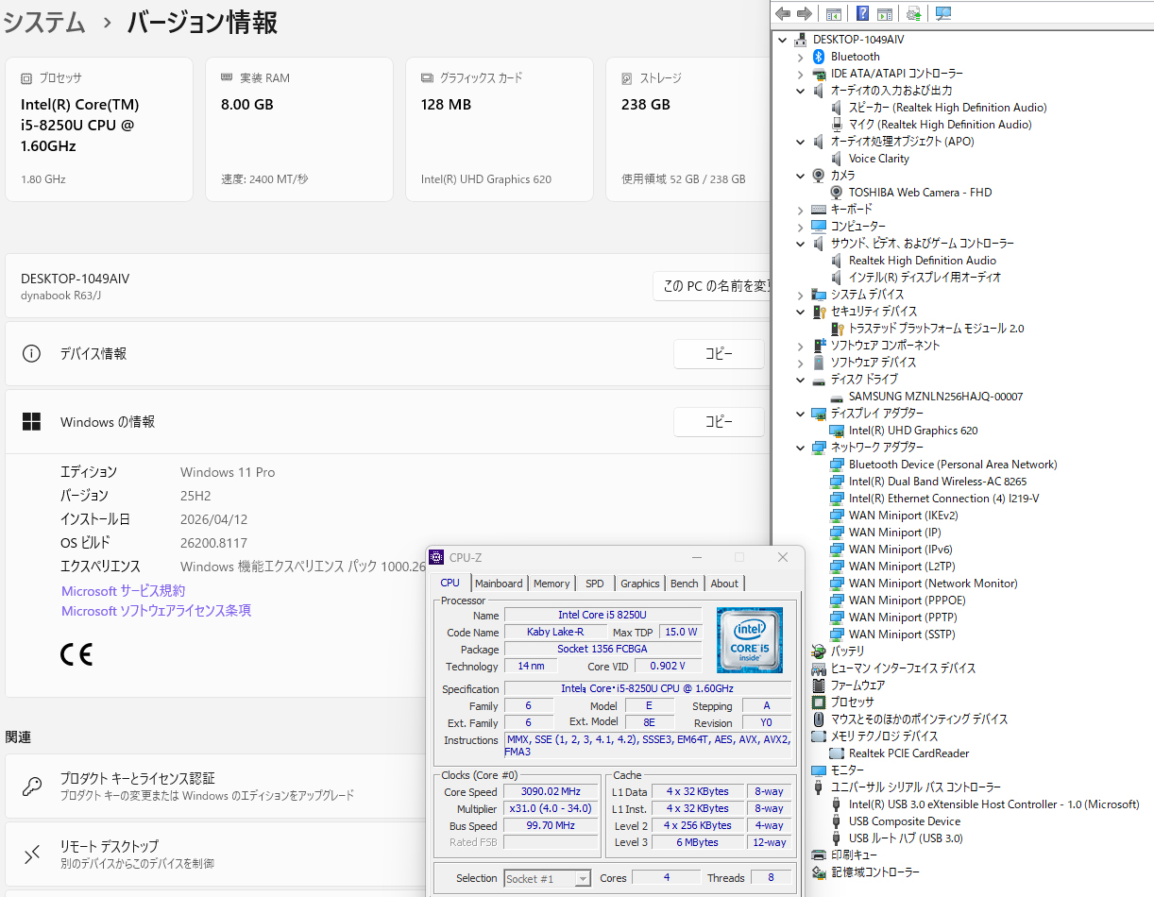Expand the キーボード device category
This screenshot has width=1154, height=897.
(801, 210)
